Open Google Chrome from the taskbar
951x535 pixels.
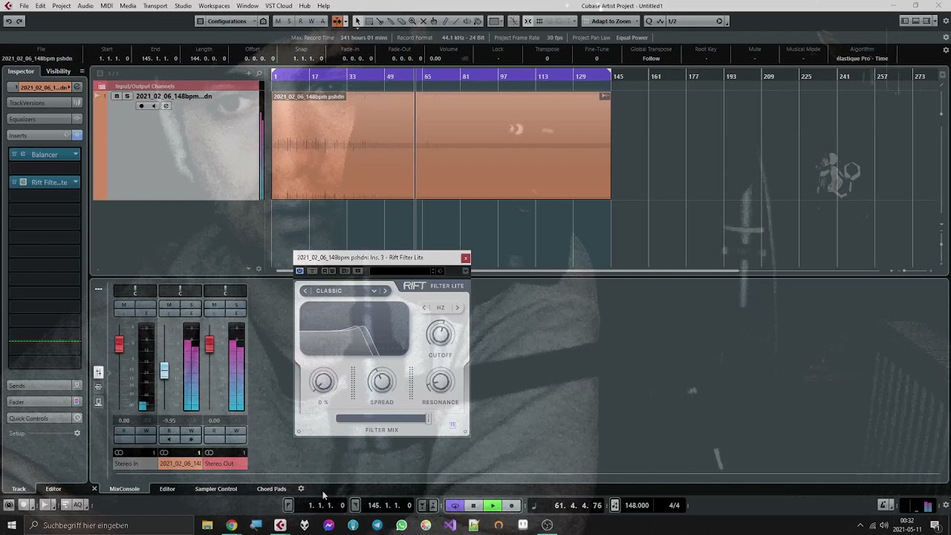pyautogui.click(x=232, y=525)
